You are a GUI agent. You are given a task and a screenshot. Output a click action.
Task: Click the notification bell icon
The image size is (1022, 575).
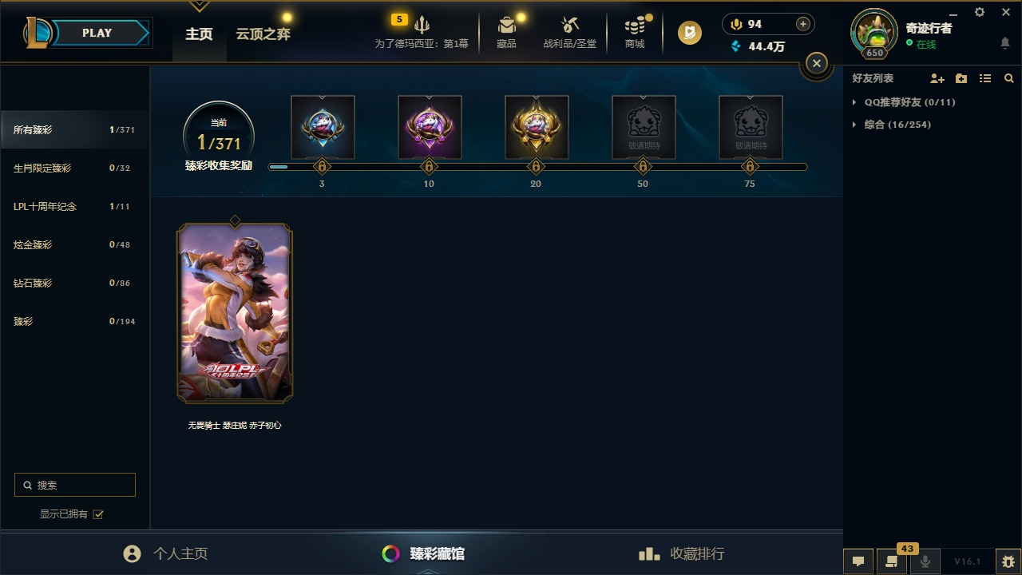pyautogui.click(x=1005, y=43)
